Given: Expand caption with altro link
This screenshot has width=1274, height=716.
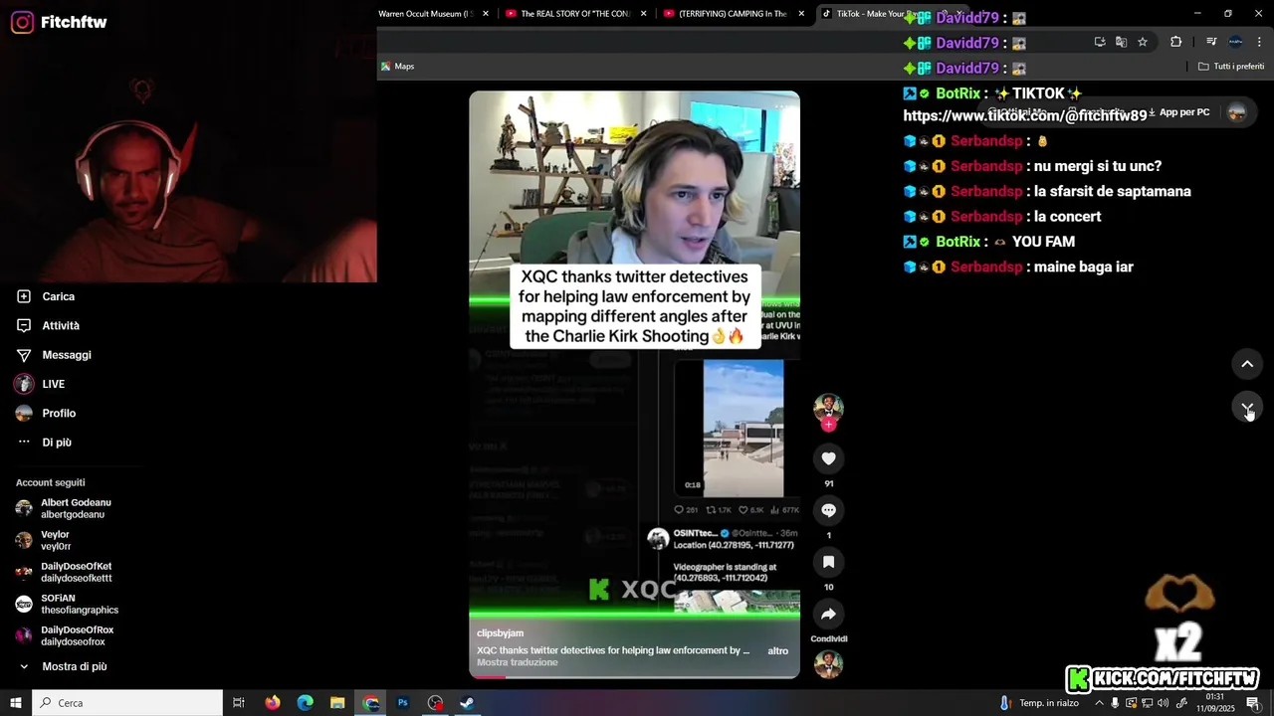Looking at the screenshot, I should coord(778,651).
